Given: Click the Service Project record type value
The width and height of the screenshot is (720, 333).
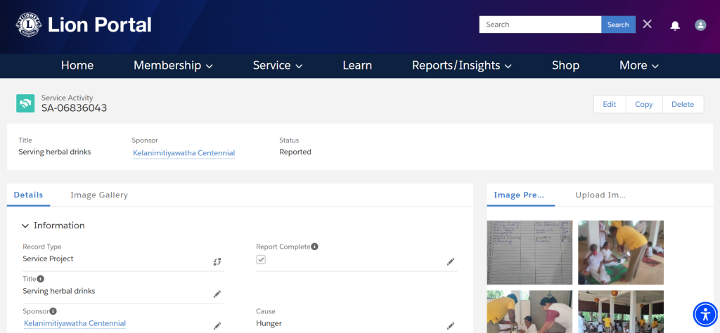Looking at the screenshot, I should tap(49, 259).
